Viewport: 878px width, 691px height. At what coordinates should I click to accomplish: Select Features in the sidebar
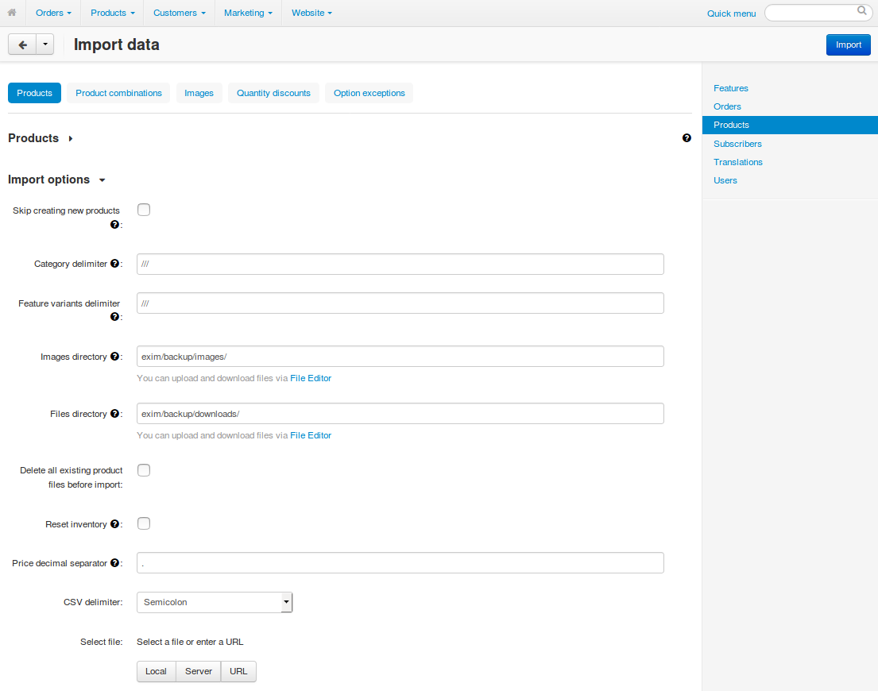coord(731,88)
